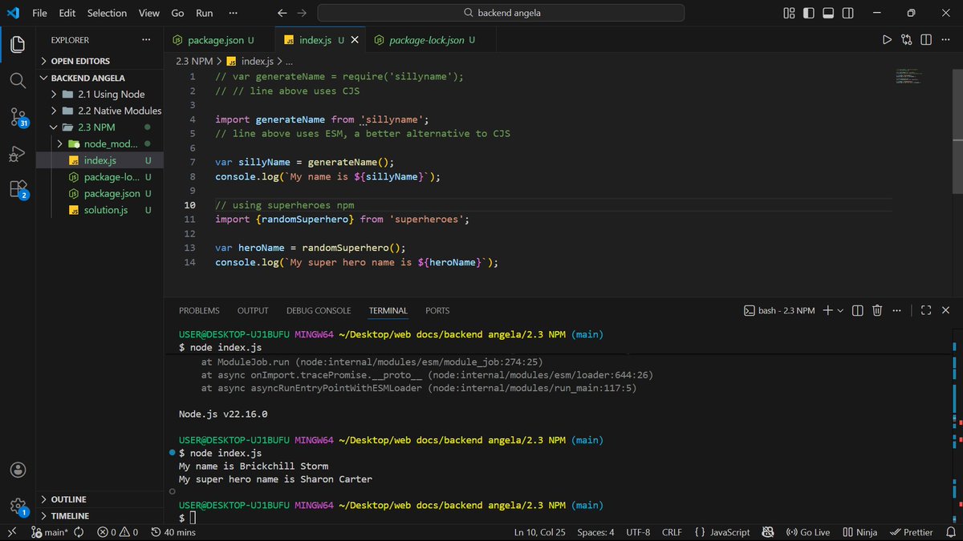This screenshot has width=963, height=541.
Task: Open terminal panel More Actions ellipsis
Action: pos(896,310)
